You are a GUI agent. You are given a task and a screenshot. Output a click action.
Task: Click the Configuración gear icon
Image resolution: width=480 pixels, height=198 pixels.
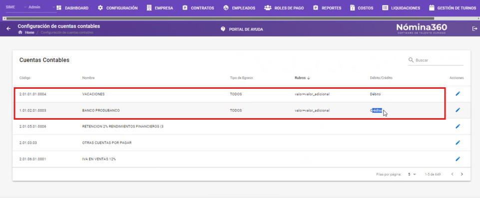[x=100, y=8]
